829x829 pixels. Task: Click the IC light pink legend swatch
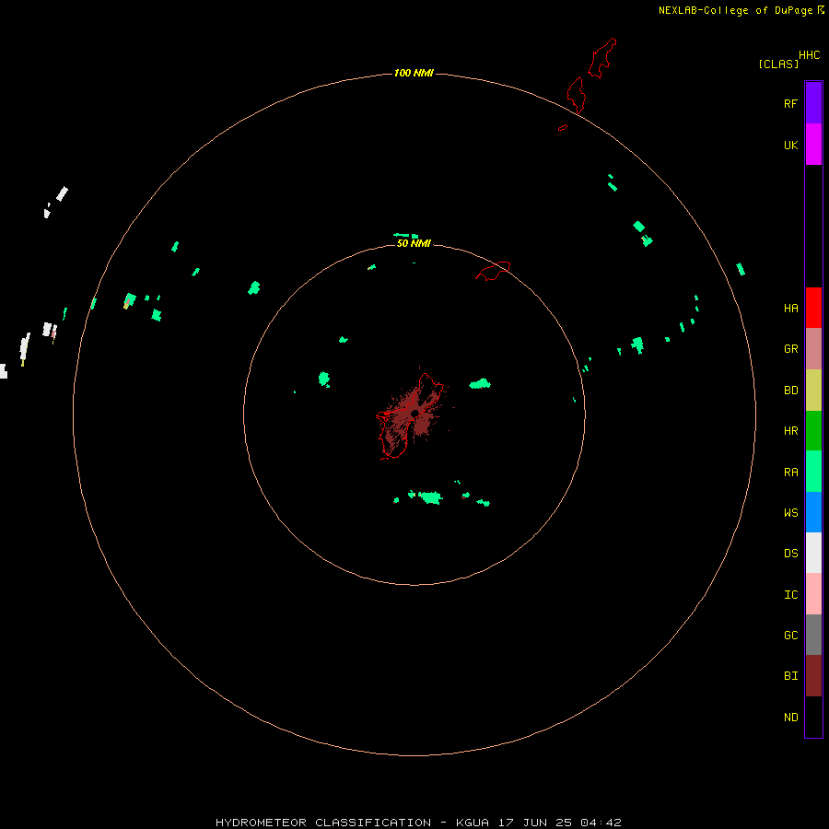click(813, 594)
